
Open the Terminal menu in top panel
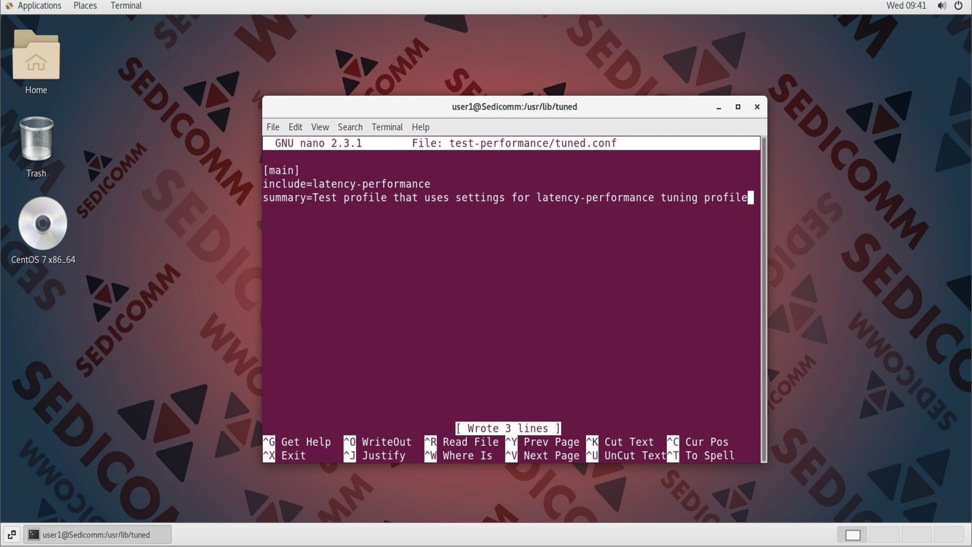126,6
